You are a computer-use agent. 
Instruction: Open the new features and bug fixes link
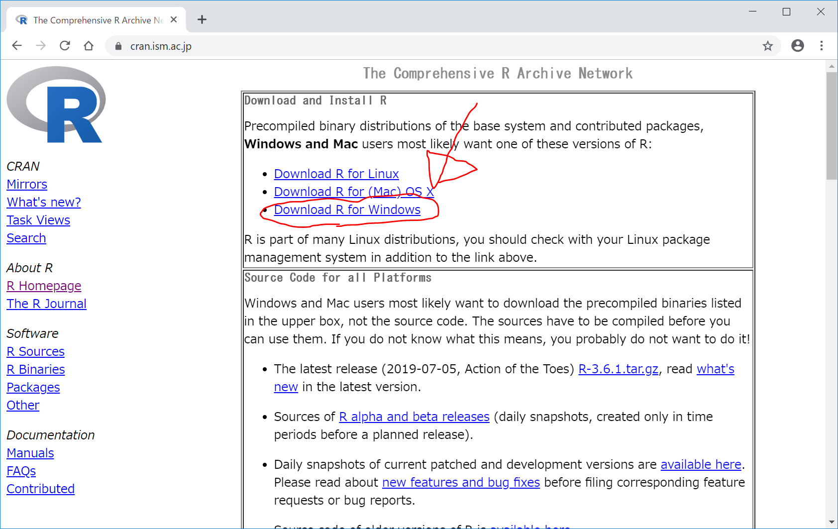click(461, 482)
